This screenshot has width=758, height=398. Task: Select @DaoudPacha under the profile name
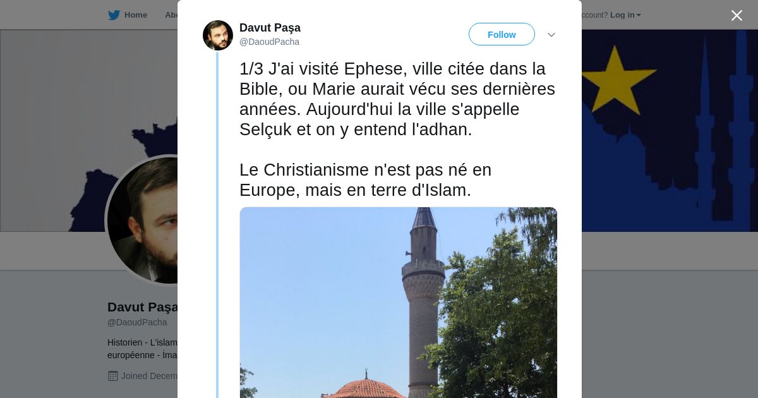click(137, 322)
